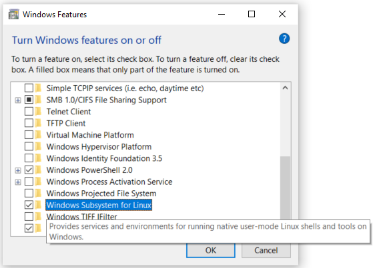Click the scrollbar up arrow

(285, 88)
